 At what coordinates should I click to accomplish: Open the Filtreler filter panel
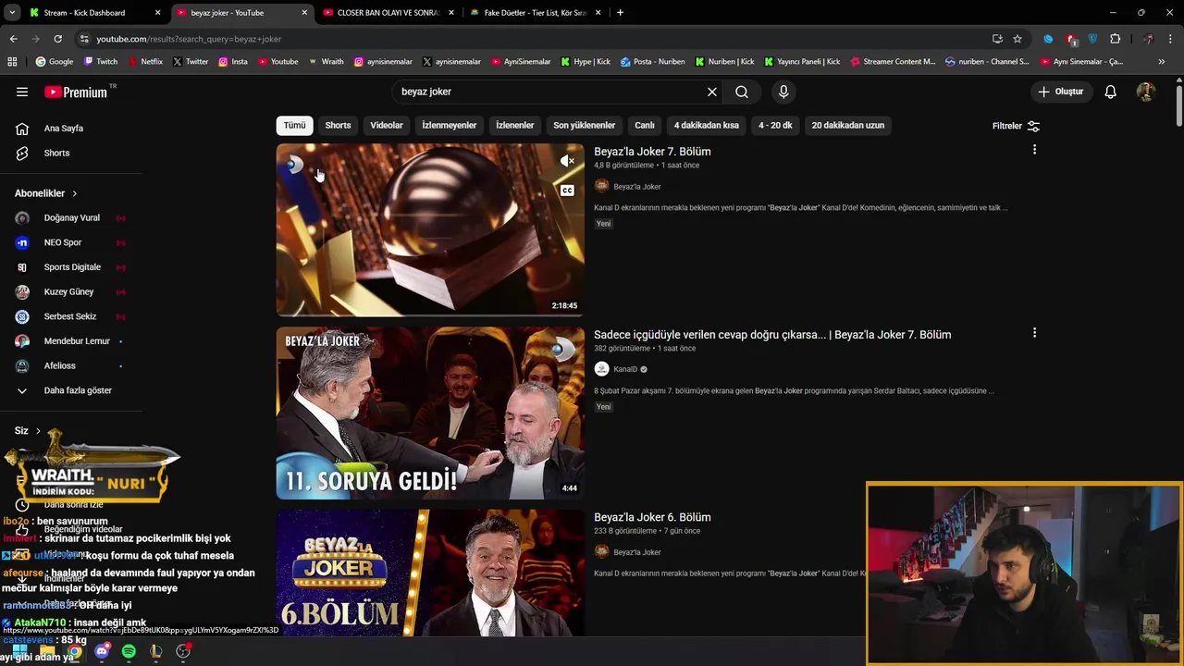tap(1016, 126)
